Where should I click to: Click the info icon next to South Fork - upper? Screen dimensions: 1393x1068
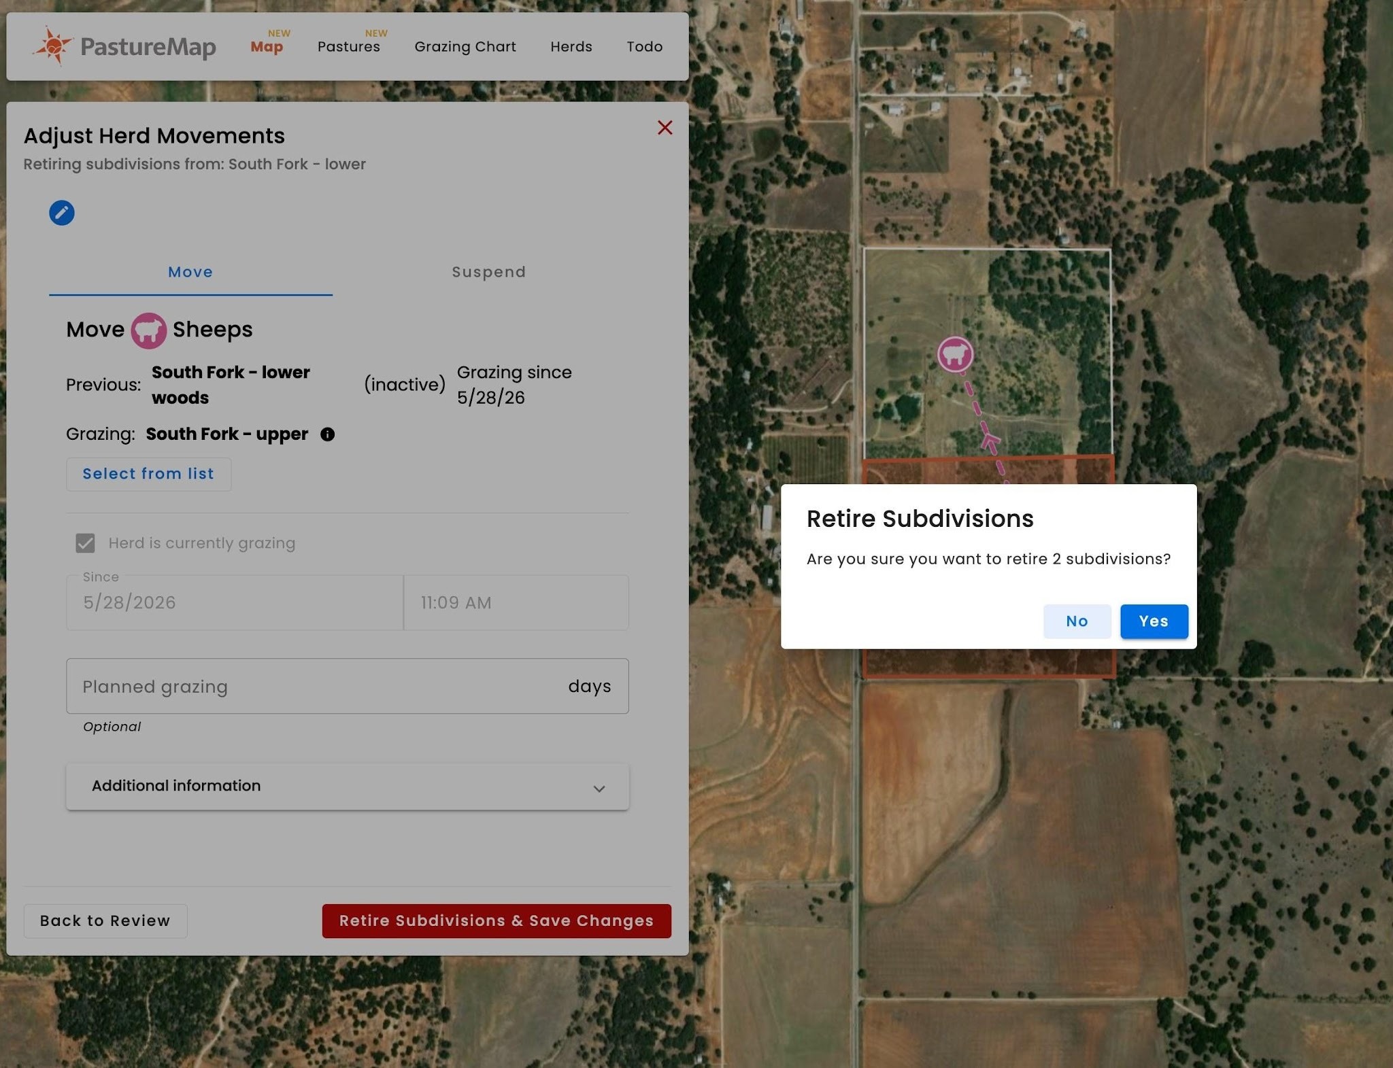tap(327, 434)
